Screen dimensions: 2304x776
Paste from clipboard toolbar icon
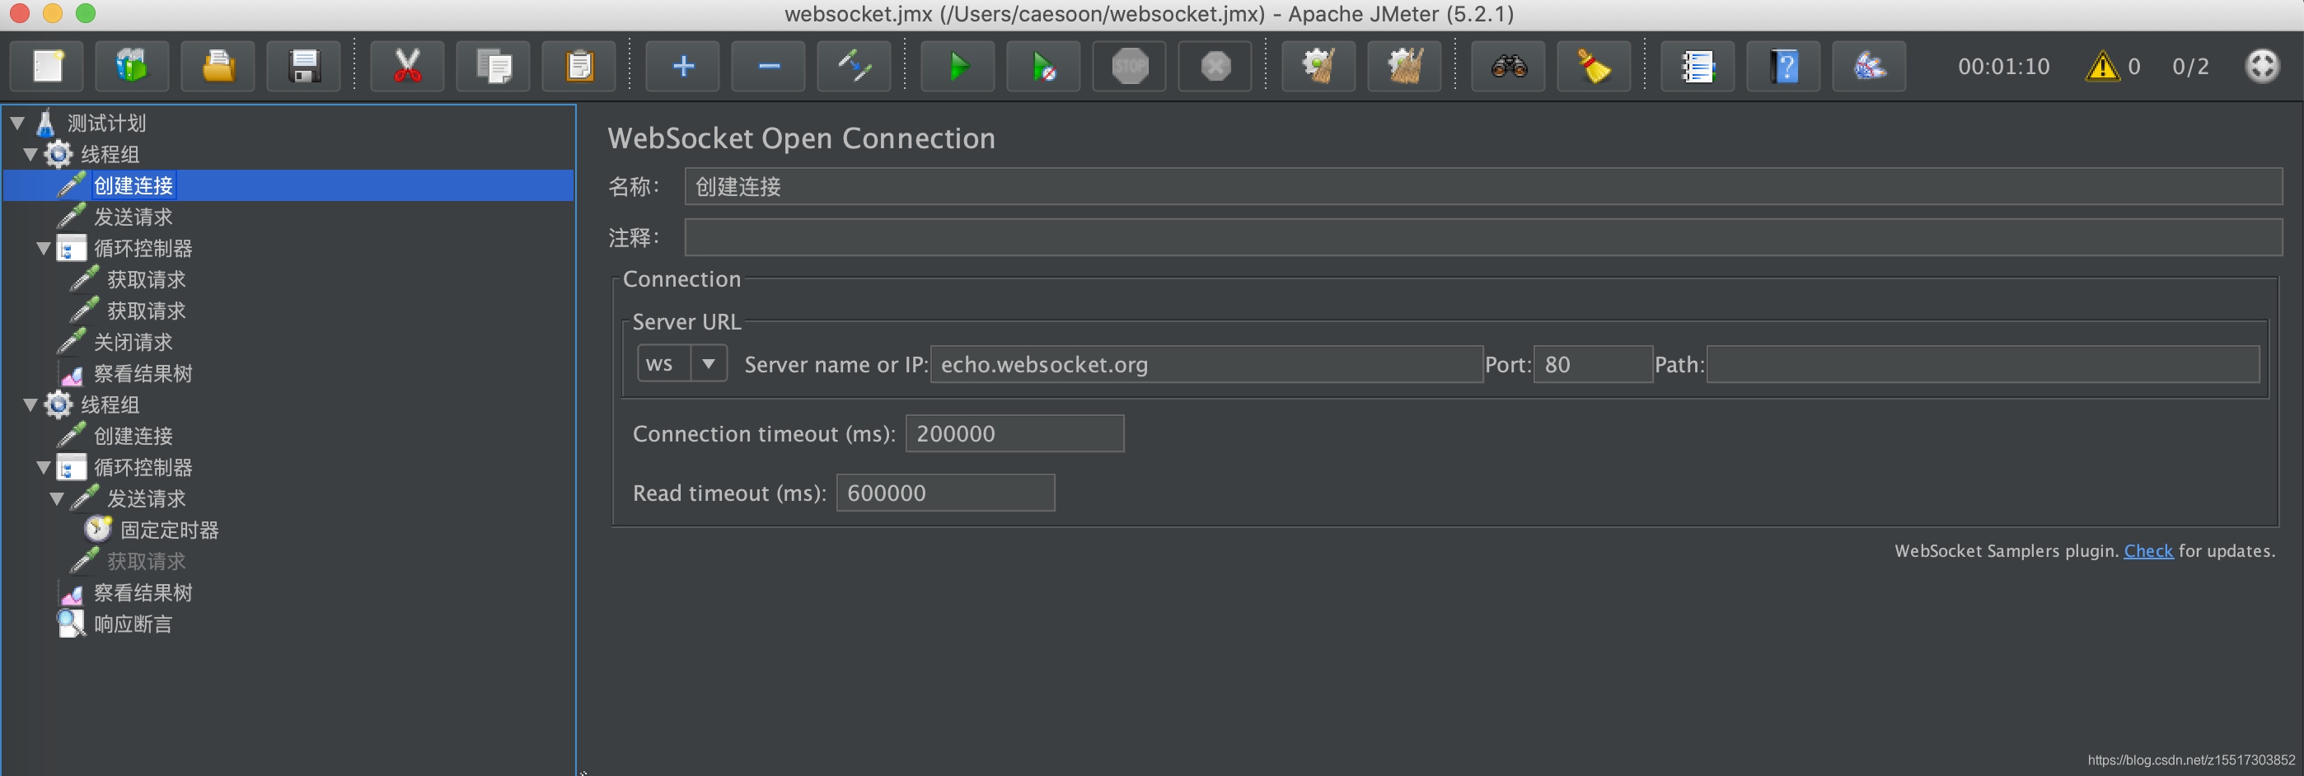pos(579,66)
